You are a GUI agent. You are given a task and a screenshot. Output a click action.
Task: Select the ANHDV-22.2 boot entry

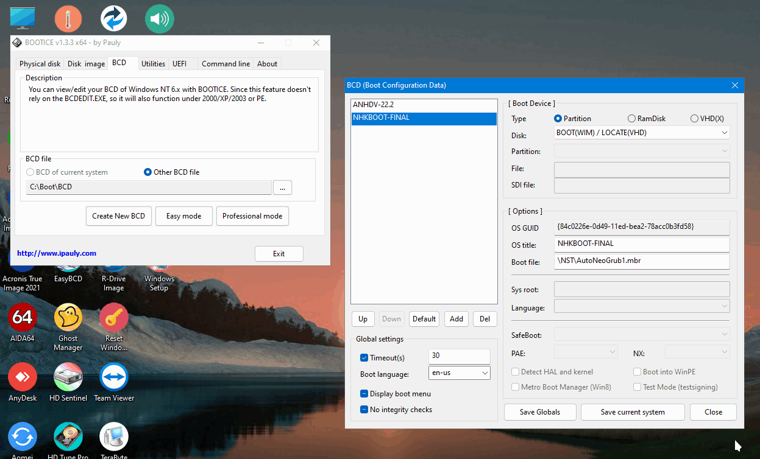click(424, 105)
